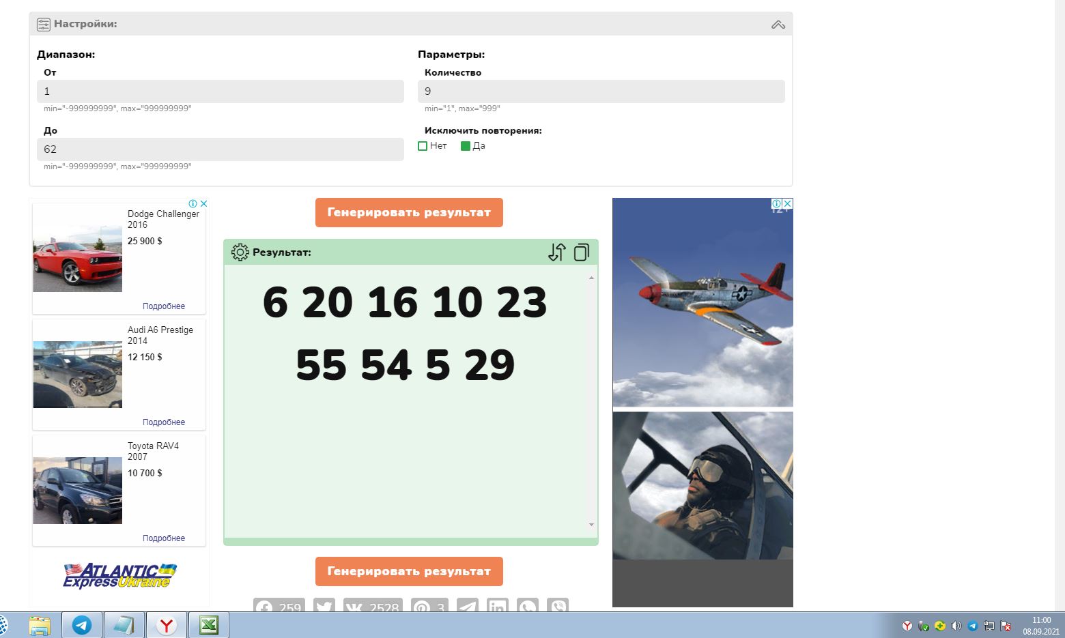Copy the result using the copy icon
The width and height of the screenshot is (1065, 638).
coord(582,252)
